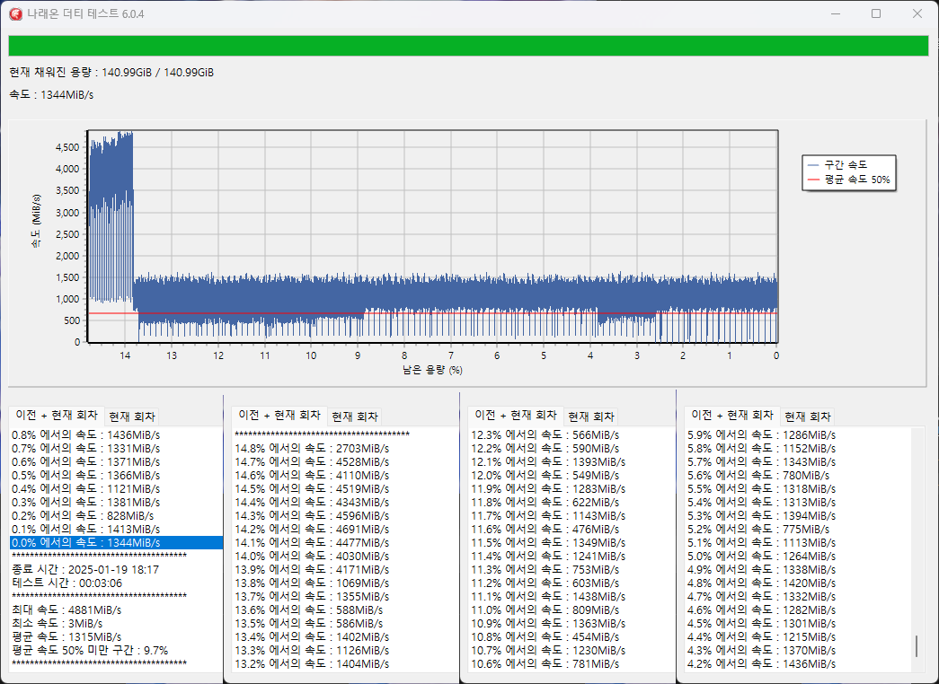Click the 종료 시간 : 2025-01-19 18:17 line
The width and height of the screenshot is (939, 684).
point(85,570)
